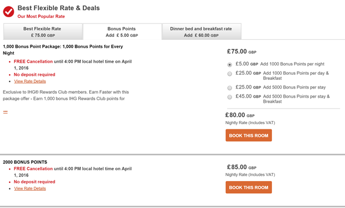Click Our Most Popular Rate red subtitle
This screenshot has height=208, width=345.
tap(41, 16)
